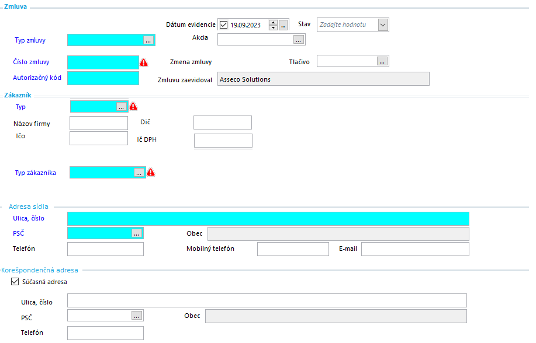This screenshot has width=536, height=343.
Task: Click the warning icon next to Typ zákazníka
Action: pos(151,172)
